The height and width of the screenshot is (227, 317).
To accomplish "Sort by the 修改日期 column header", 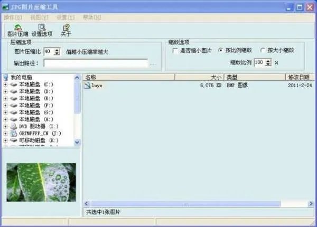I will pos(300,77).
